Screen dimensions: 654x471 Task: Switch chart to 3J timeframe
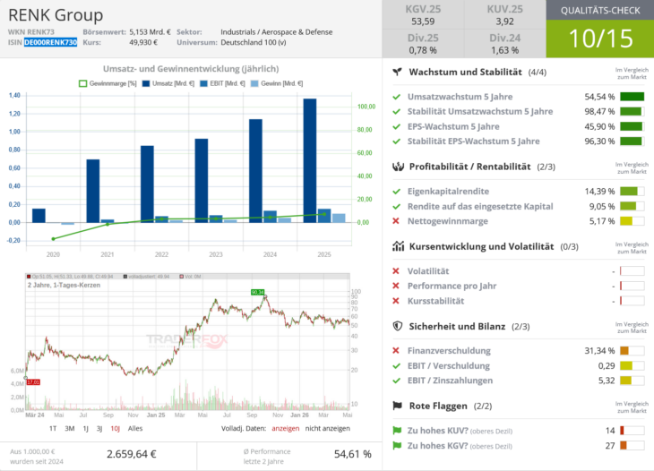click(x=99, y=429)
